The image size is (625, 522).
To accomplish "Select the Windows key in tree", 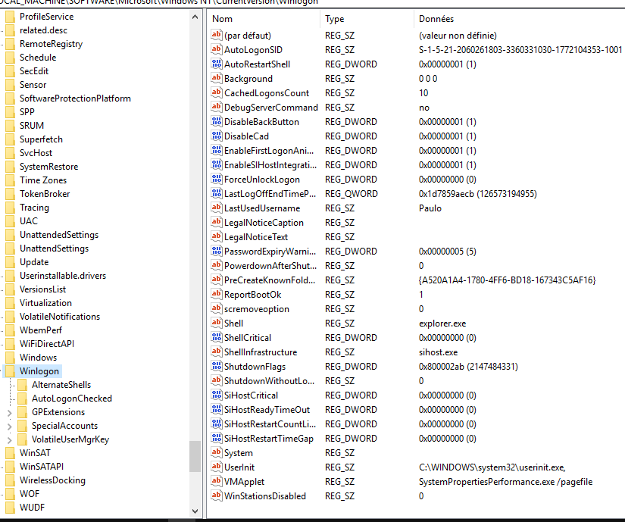I will point(39,358).
